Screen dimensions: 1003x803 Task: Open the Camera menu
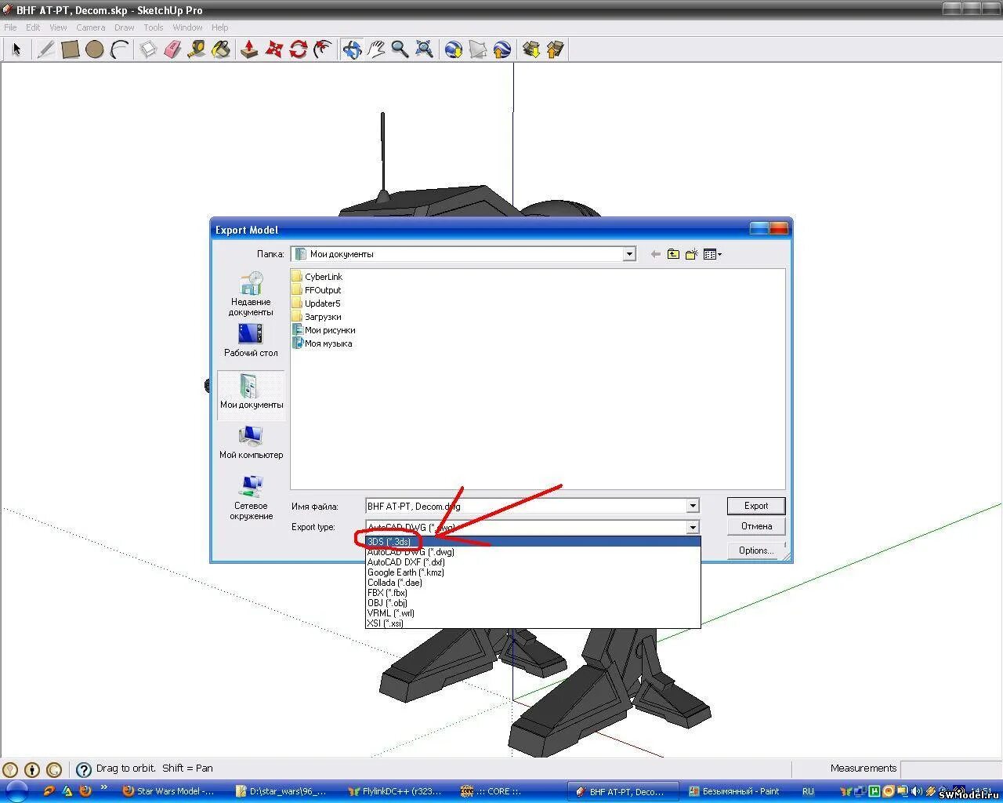(x=91, y=27)
